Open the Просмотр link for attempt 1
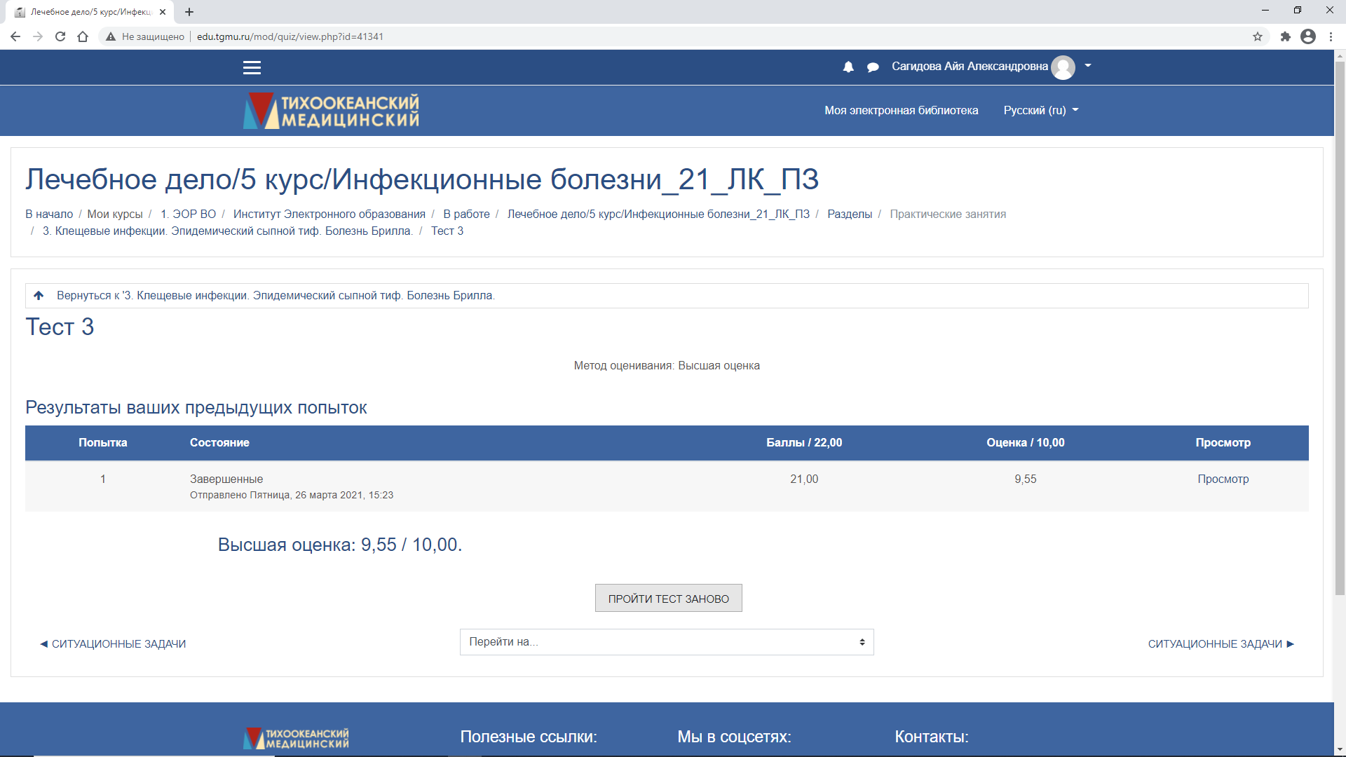The height and width of the screenshot is (757, 1346). (1223, 479)
